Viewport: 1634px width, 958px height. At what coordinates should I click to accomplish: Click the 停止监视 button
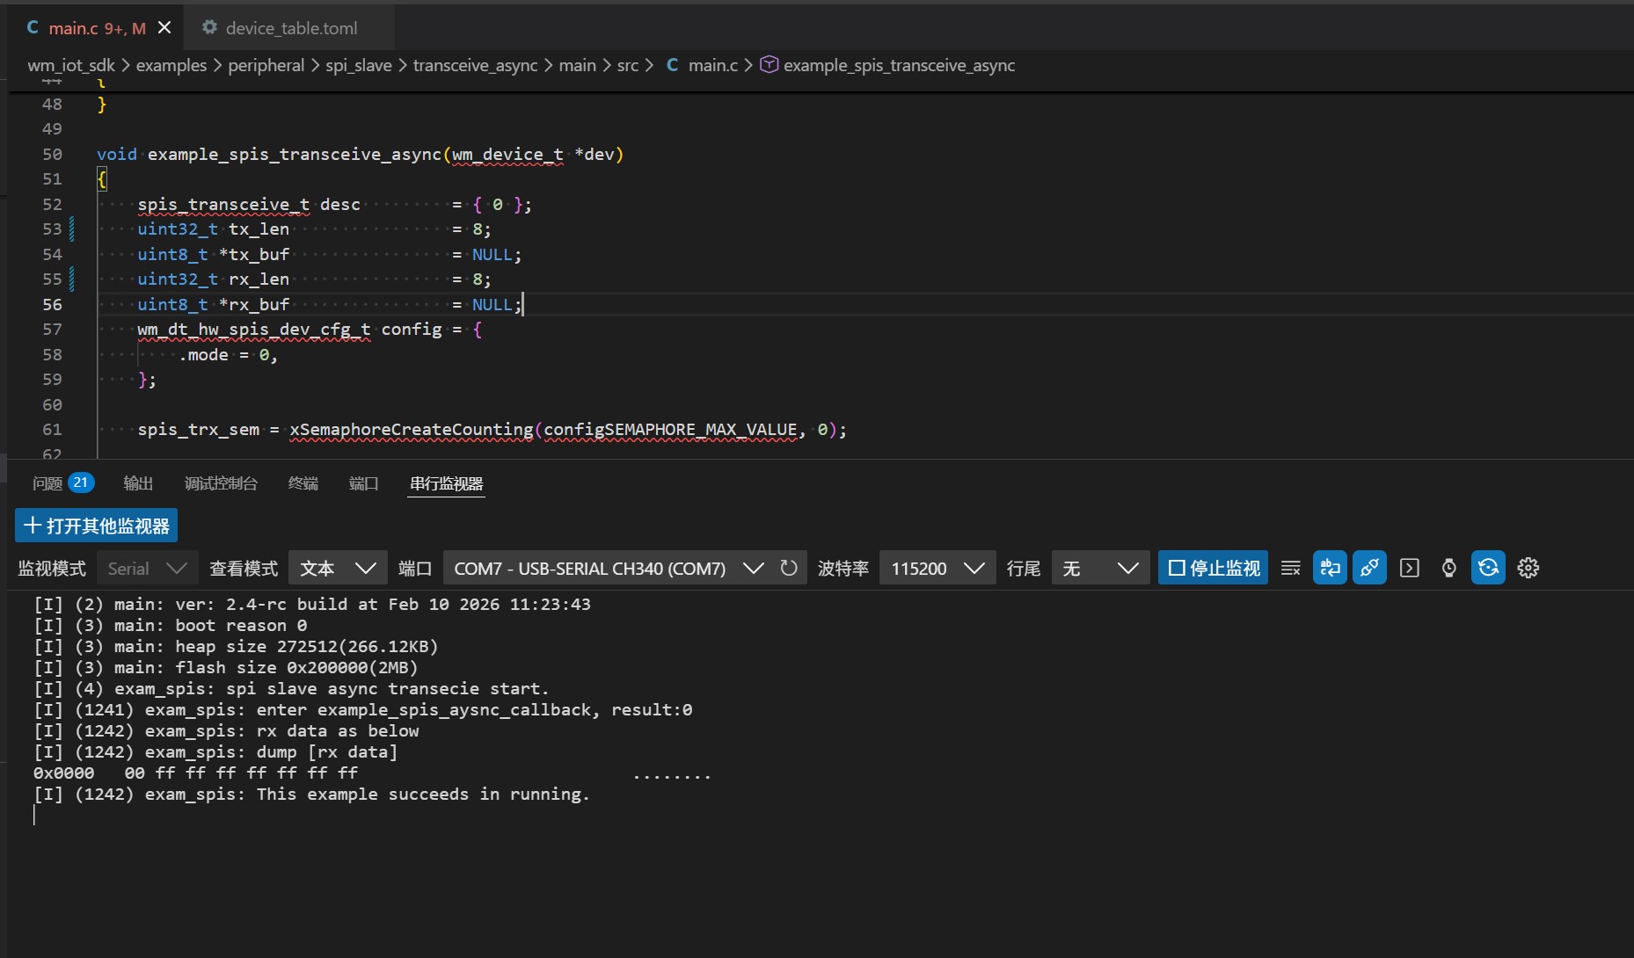[1213, 569]
